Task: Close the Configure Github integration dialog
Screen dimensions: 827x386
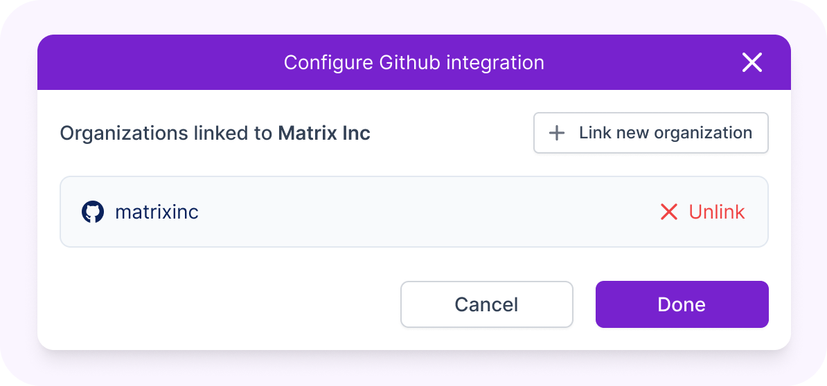Action: point(752,63)
